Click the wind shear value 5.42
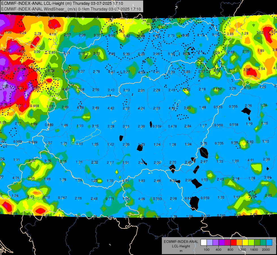This screenshot has width=277, height=255. pyautogui.click(x=126, y=36)
